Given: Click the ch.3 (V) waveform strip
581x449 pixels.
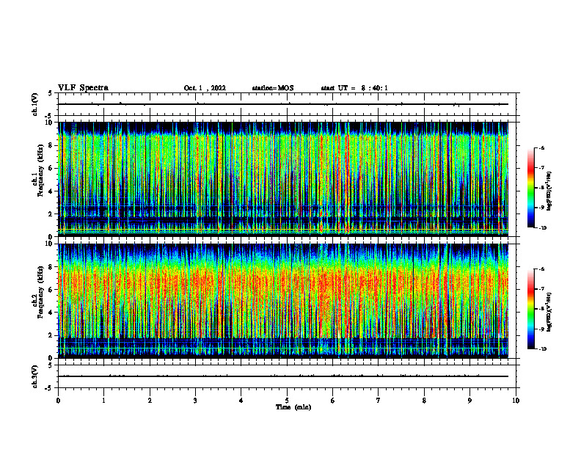Looking at the screenshot, I should (x=287, y=376).
